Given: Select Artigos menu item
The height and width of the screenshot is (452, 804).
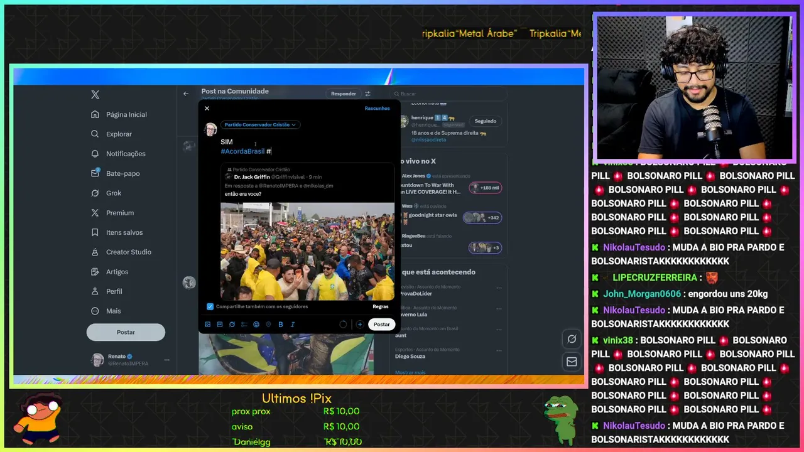Looking at the screenshot, I should tap(117, 272).
